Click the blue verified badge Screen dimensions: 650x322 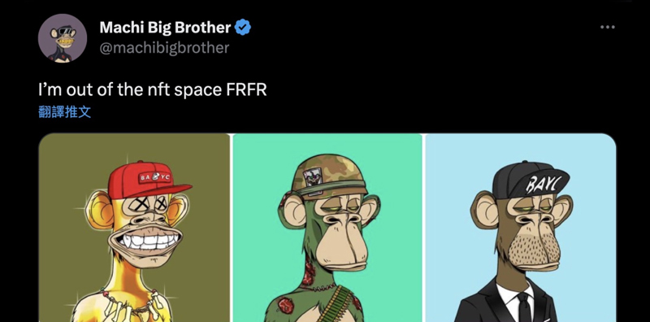242,28
